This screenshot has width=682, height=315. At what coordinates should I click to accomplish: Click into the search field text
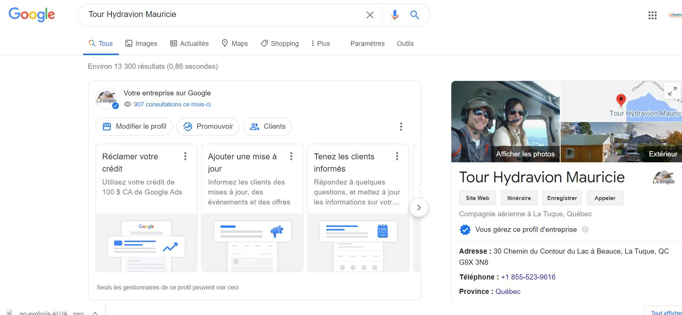coord(132,14)
